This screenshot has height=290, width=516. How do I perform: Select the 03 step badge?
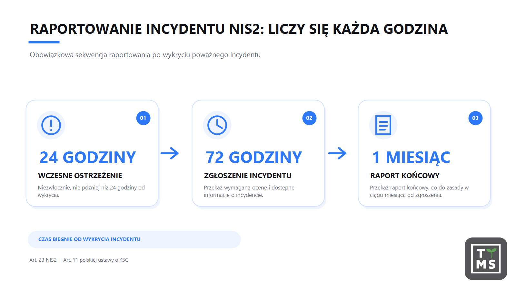click(475, 118)
